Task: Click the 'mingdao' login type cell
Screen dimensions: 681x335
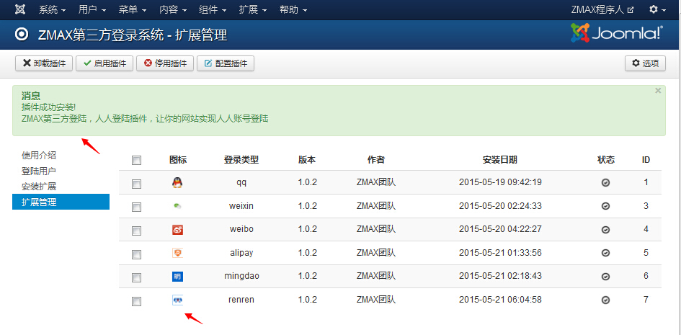Action: pyautogui.click(x=241, y=277)
